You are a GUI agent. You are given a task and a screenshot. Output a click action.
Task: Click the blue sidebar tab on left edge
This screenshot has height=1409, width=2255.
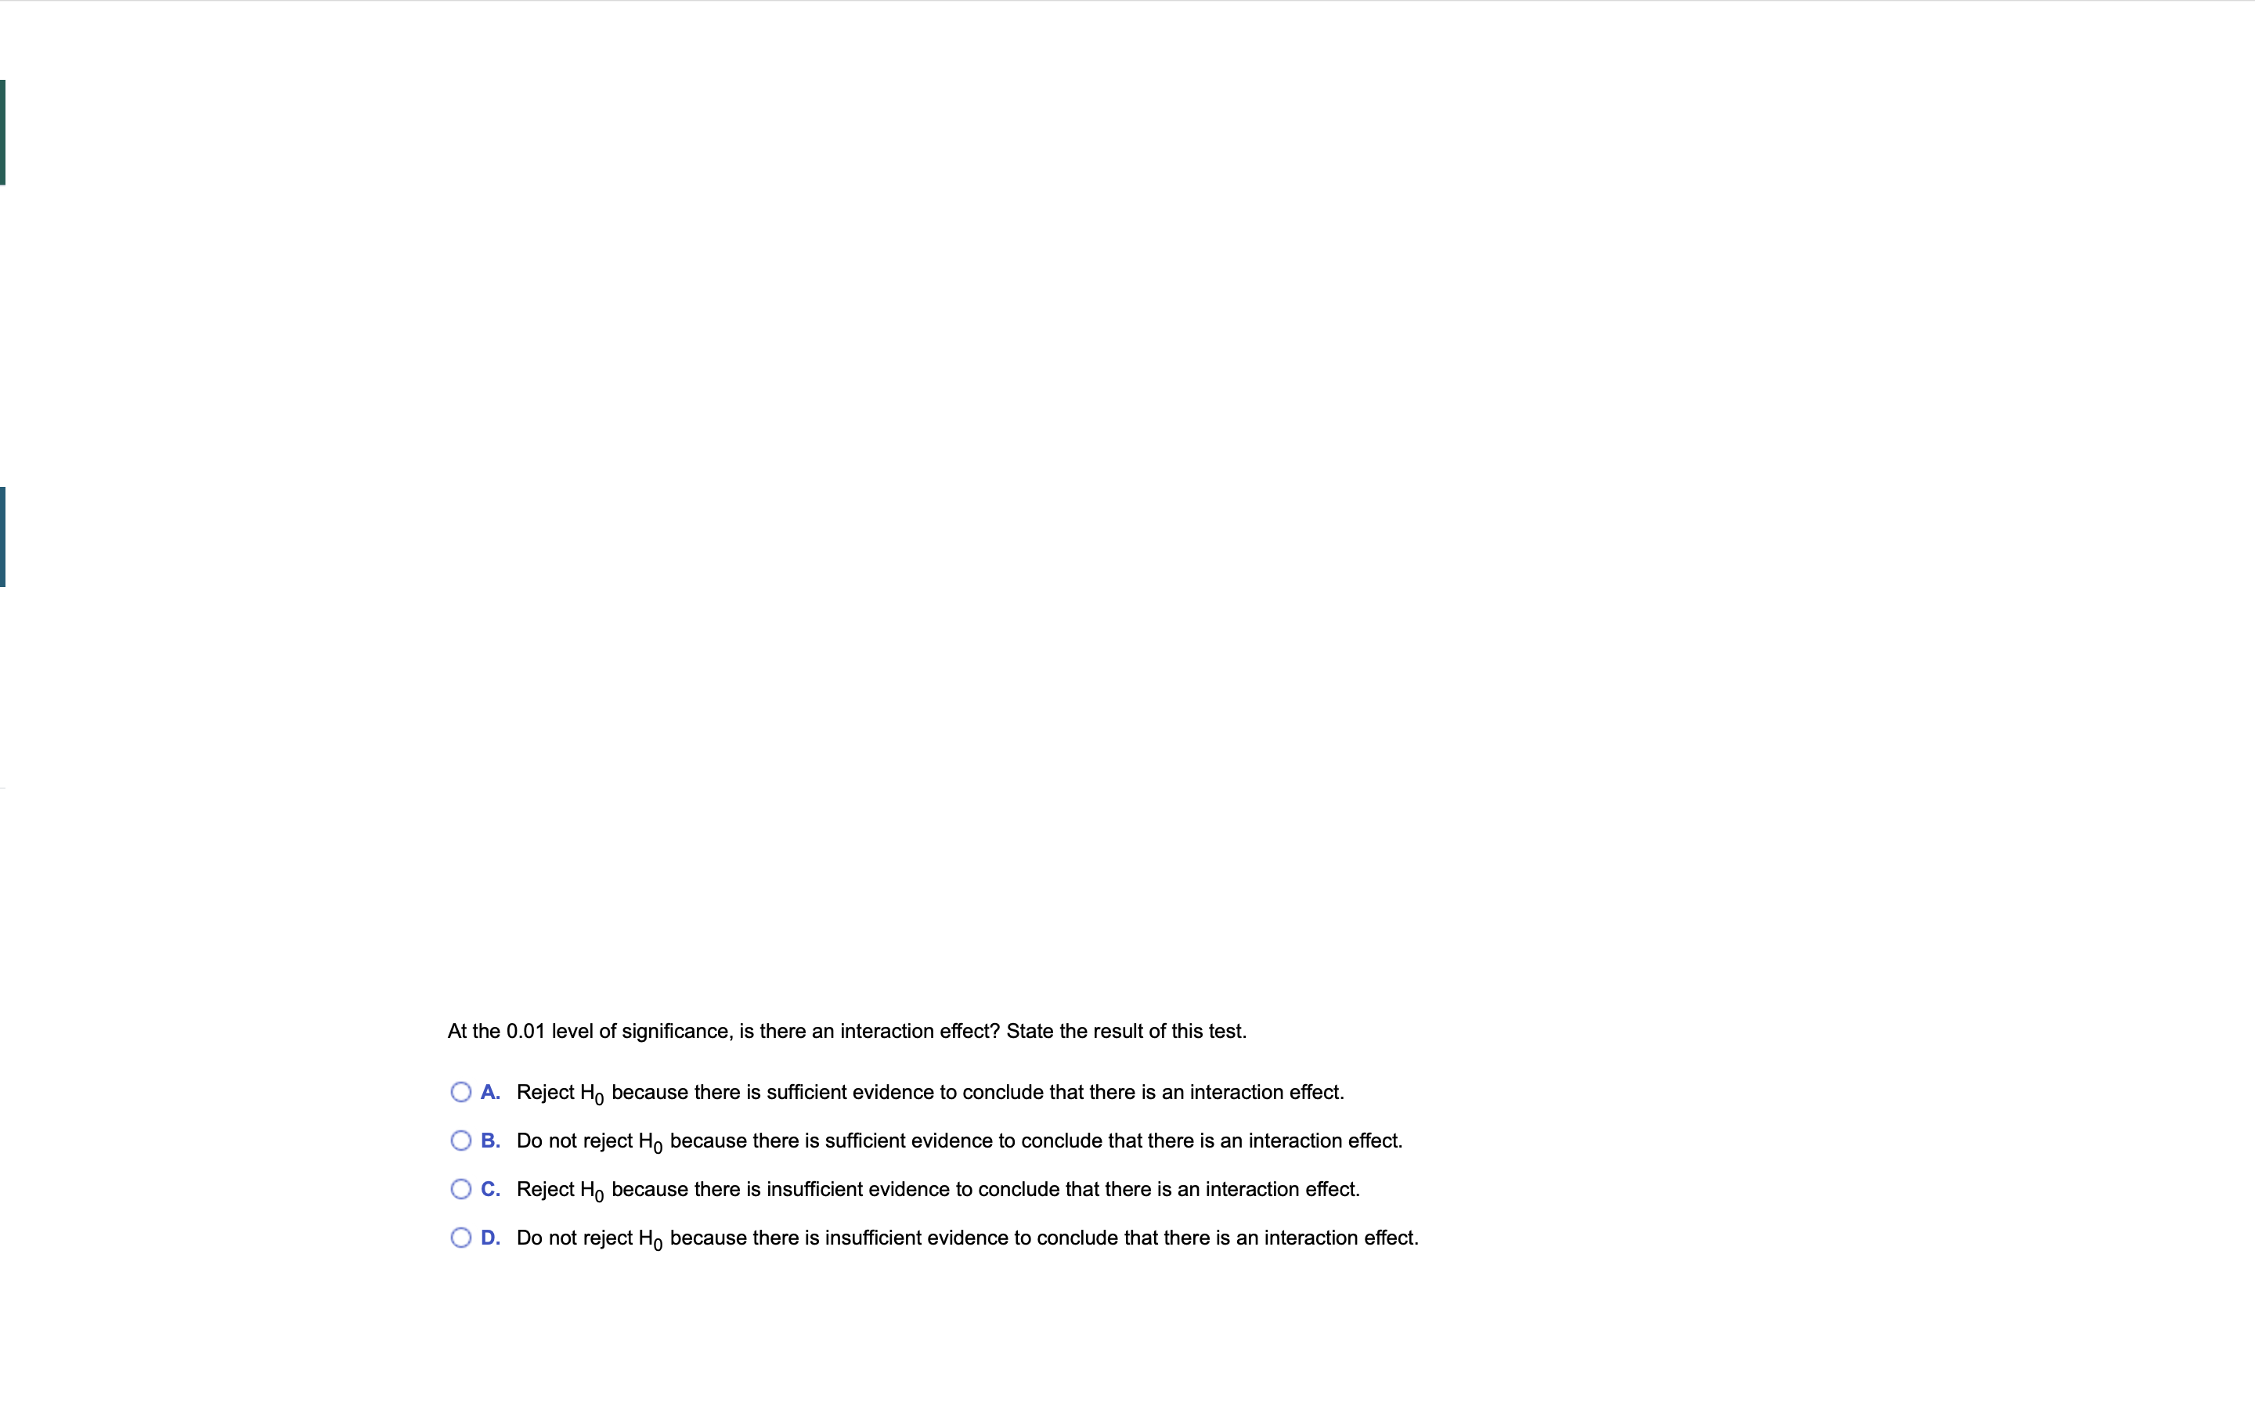[3, 536]
